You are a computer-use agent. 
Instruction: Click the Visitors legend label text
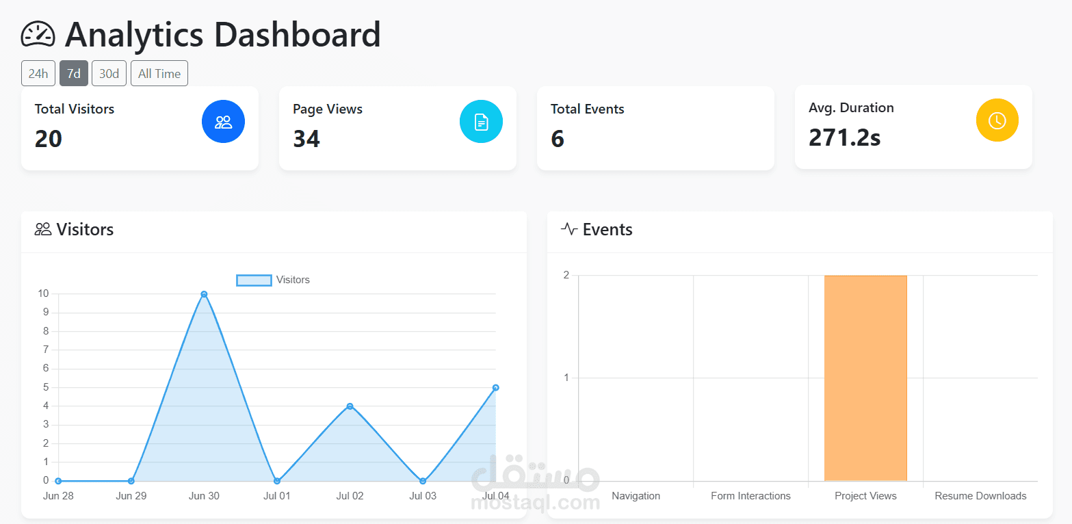[x=293, y=280]
